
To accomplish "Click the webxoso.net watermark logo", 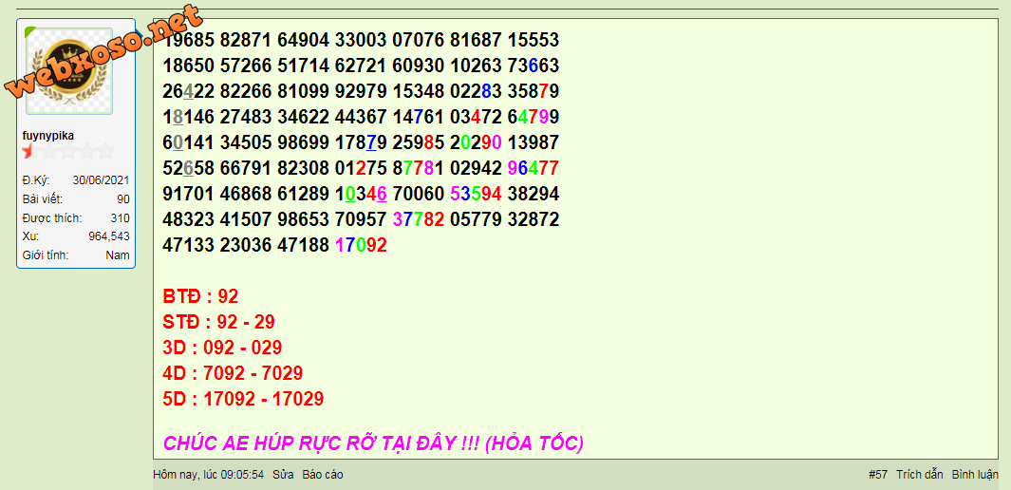I will pos(104,52).
